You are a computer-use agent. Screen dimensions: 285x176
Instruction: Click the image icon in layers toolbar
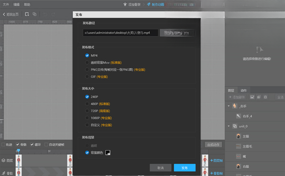[x=252, y=97]
